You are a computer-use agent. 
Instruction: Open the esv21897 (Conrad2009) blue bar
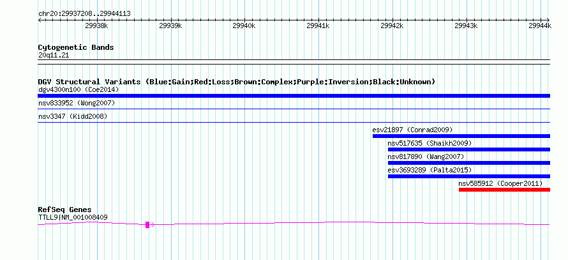click(461, 136)
